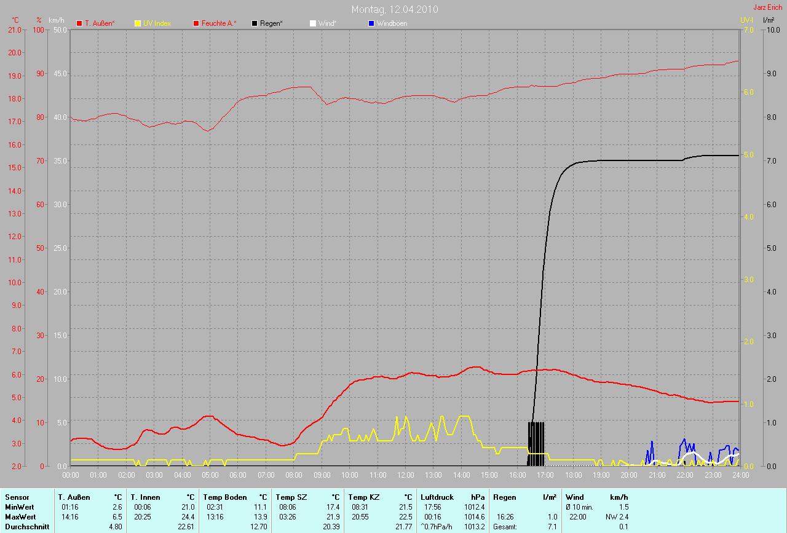This screenshot has height=533, width=787.
Task: Click the yellow UV Index legend swatch
Action: click(138, 23)
